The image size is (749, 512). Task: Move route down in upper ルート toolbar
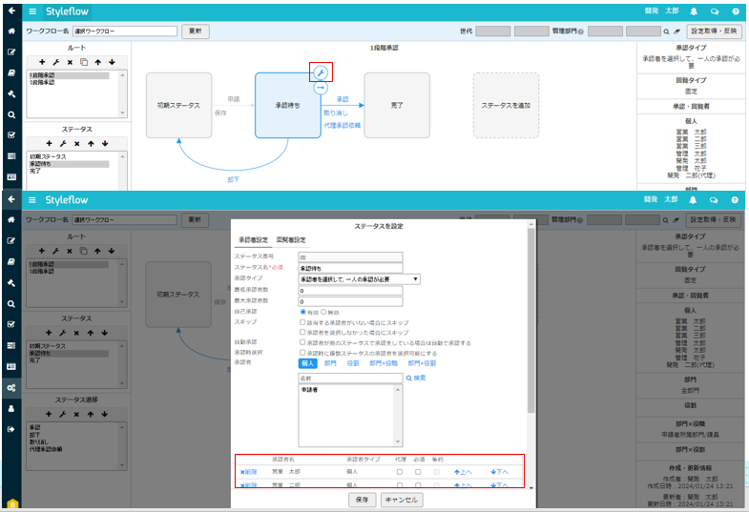pyautogui.click(x=112, y=62)
